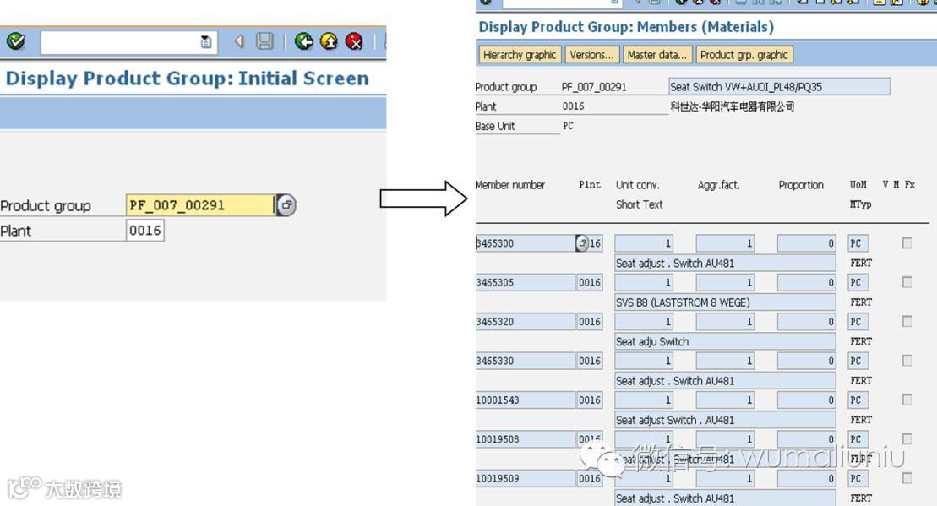Select member number field 3465300
The width and height of the screenshot is (937, 506).
[526, 243]
